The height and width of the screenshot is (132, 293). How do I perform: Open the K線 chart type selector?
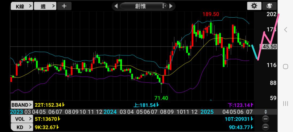(22, 6)
